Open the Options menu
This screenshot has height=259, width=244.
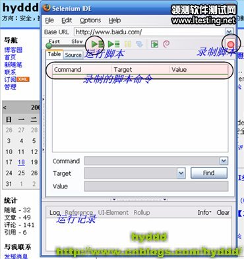90,20
